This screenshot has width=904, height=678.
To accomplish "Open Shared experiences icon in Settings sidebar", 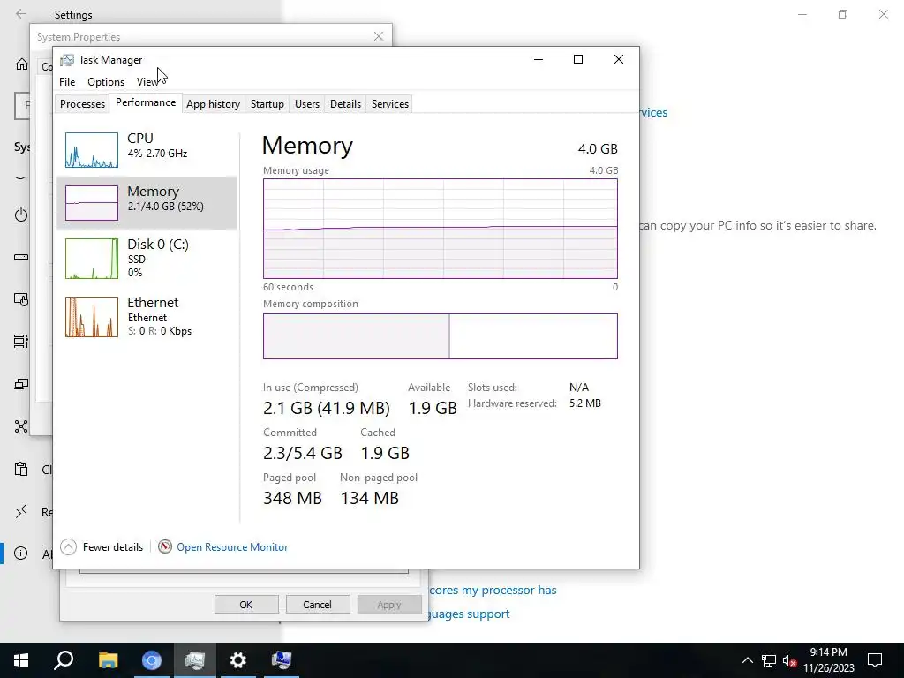I will (21, 426).
